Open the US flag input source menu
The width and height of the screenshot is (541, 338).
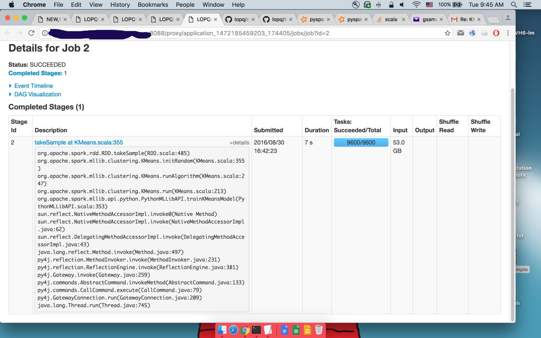tap(429, 5)
